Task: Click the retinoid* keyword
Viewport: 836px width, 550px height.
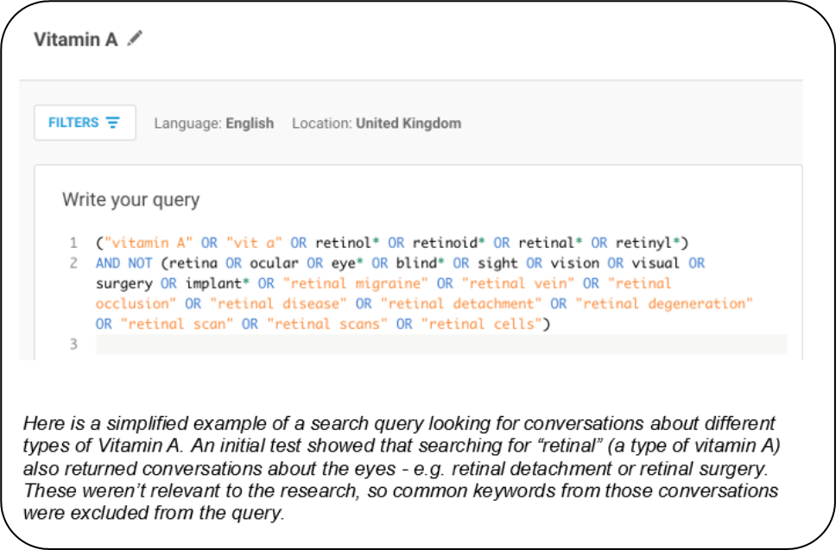Action: click(x=448, y=243)
